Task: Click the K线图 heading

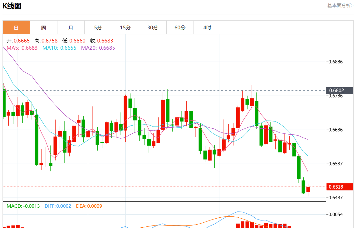Action: tap(12, 6)
